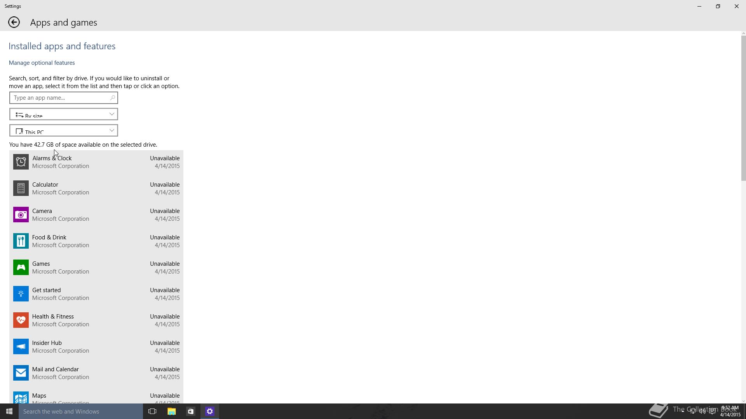Minimize the Settings window
This screenshot has width=746, height=419.
[699, 6]
